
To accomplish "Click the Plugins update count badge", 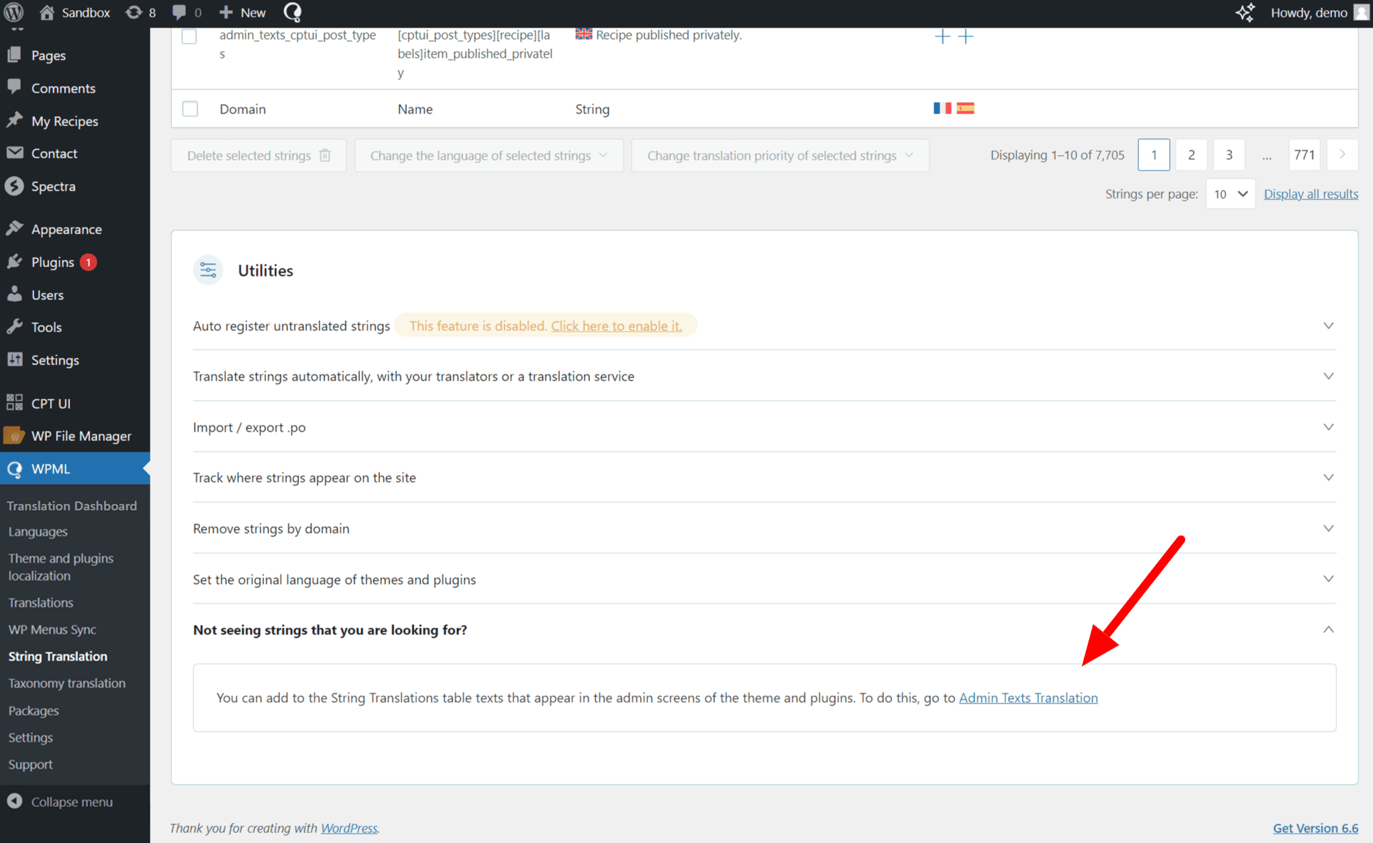I will click(88, 262).
